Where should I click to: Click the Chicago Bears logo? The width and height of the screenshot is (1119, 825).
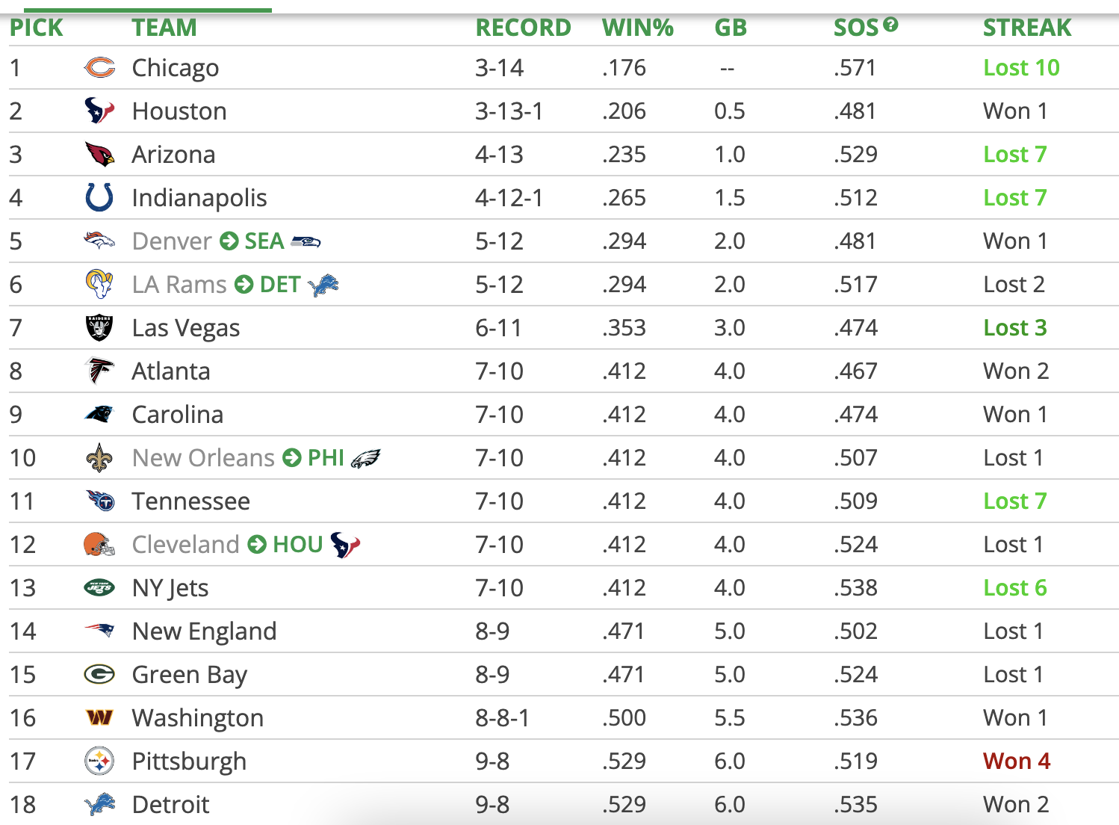(99, 68)
